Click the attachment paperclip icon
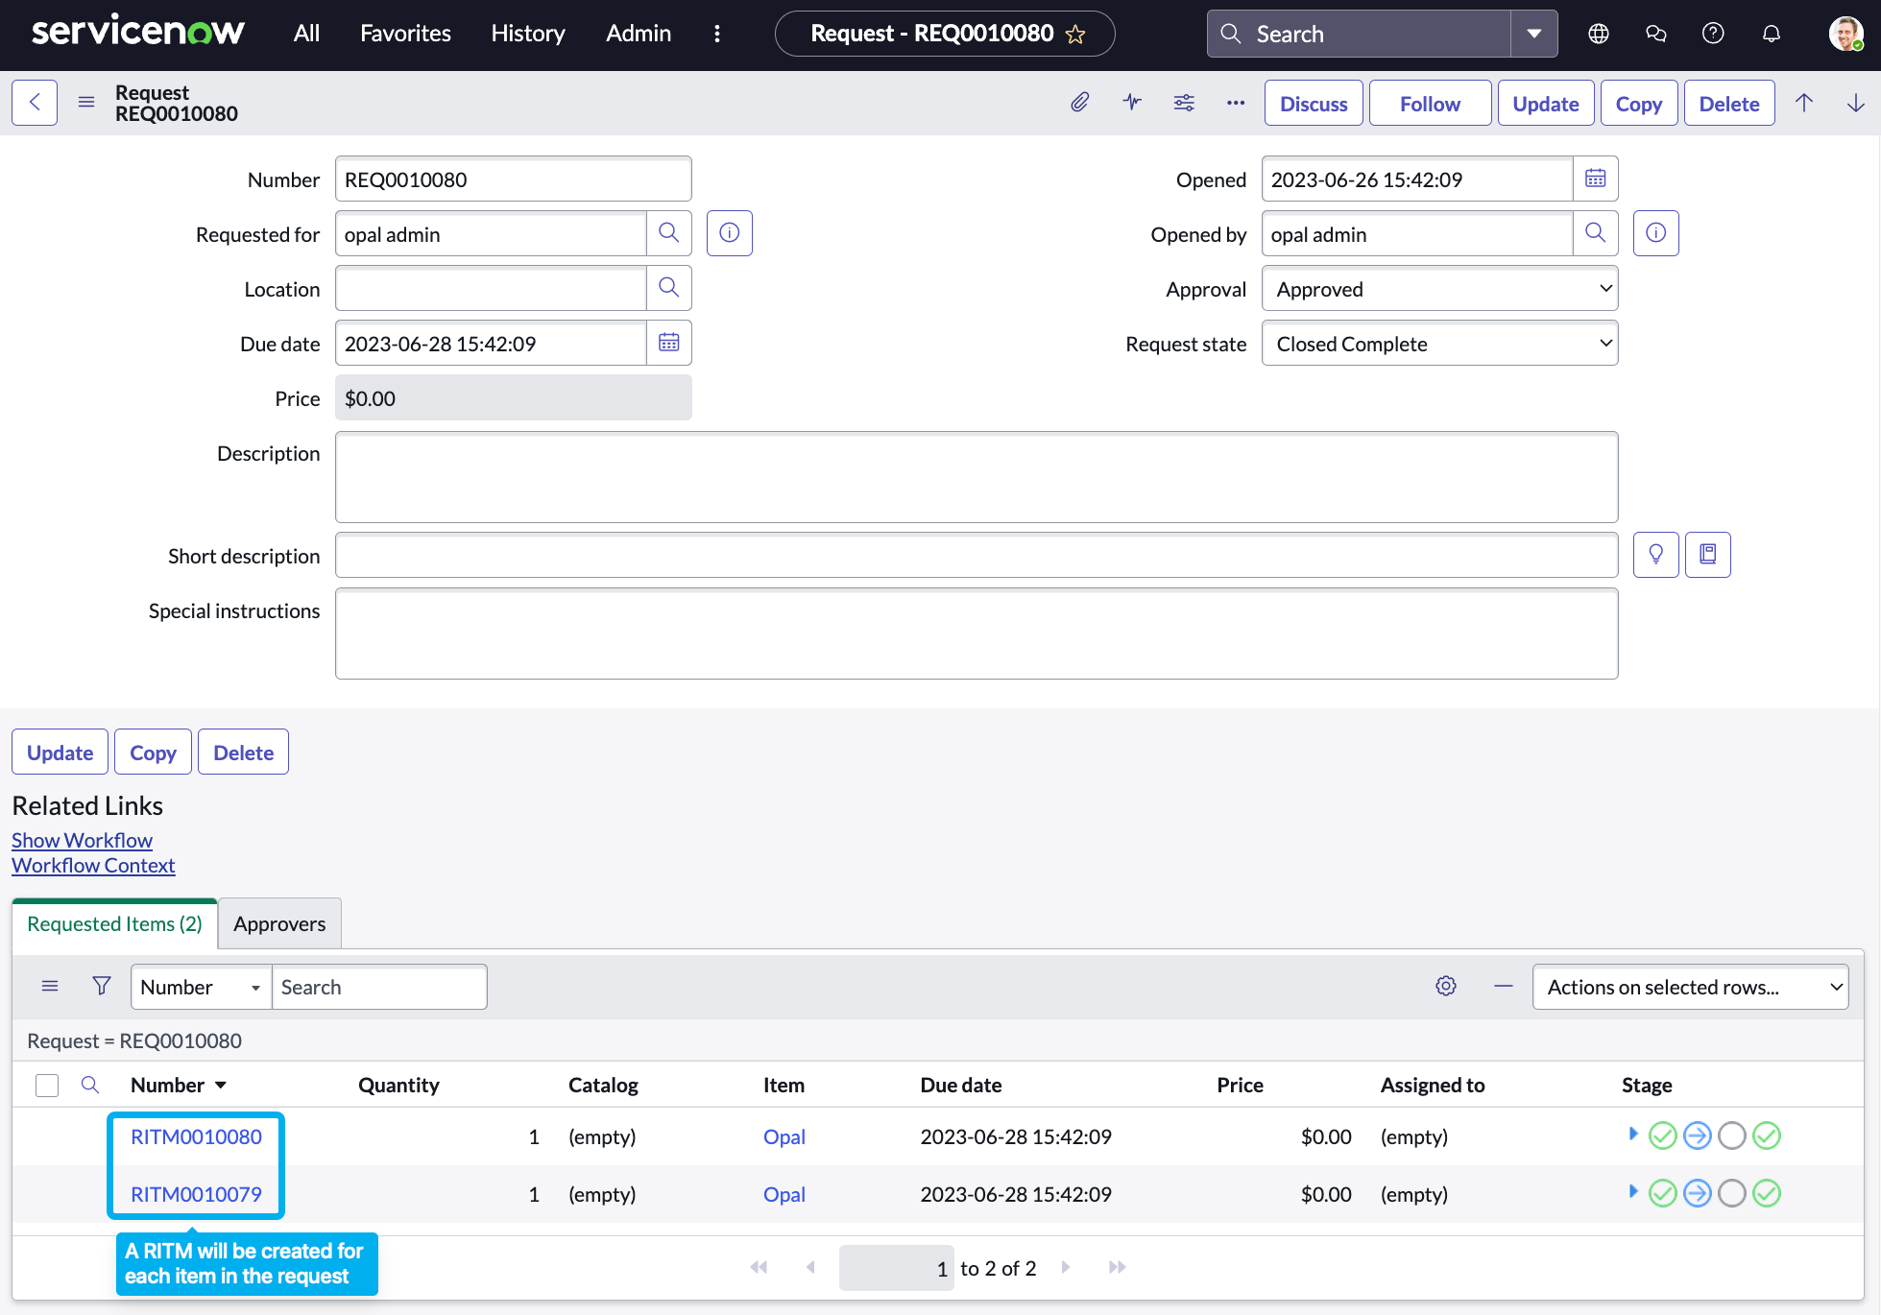The image size is (1881, 1315). [1080, 103]
